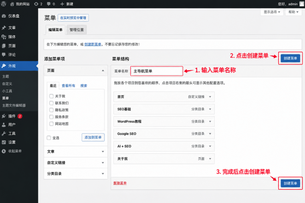Collapse the 页面 panel arrow
Image resolution: width=305 pixels, height=203 pixels.
tap(103, 70)
